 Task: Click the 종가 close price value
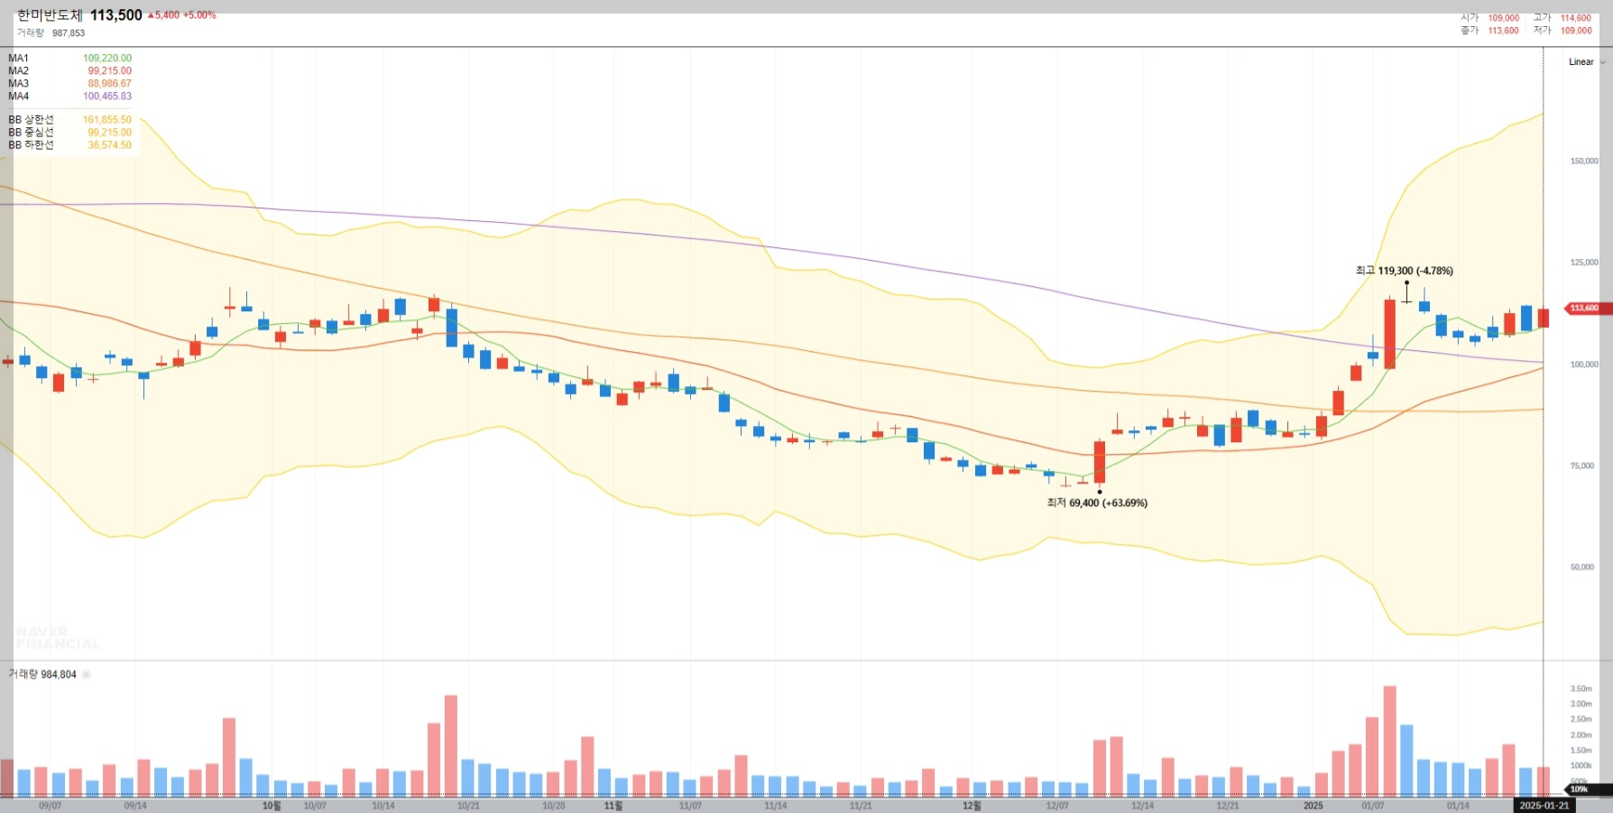[x=1504, y=31]
